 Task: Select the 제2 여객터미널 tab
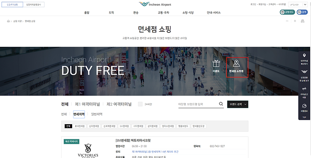tap(119, 104)
